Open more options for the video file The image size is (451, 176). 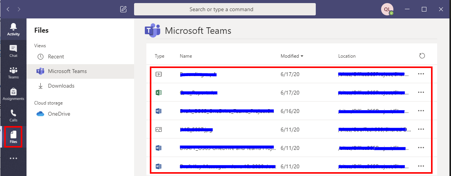(421, 74)
